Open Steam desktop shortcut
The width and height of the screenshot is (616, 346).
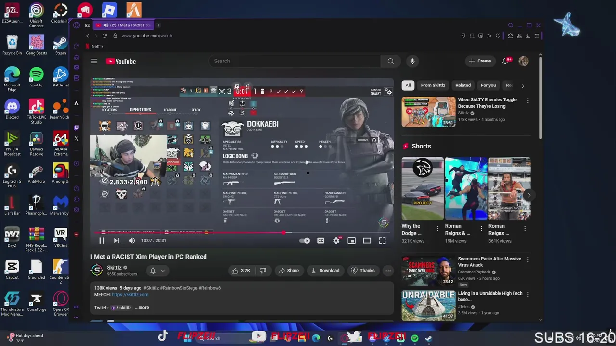60,46
